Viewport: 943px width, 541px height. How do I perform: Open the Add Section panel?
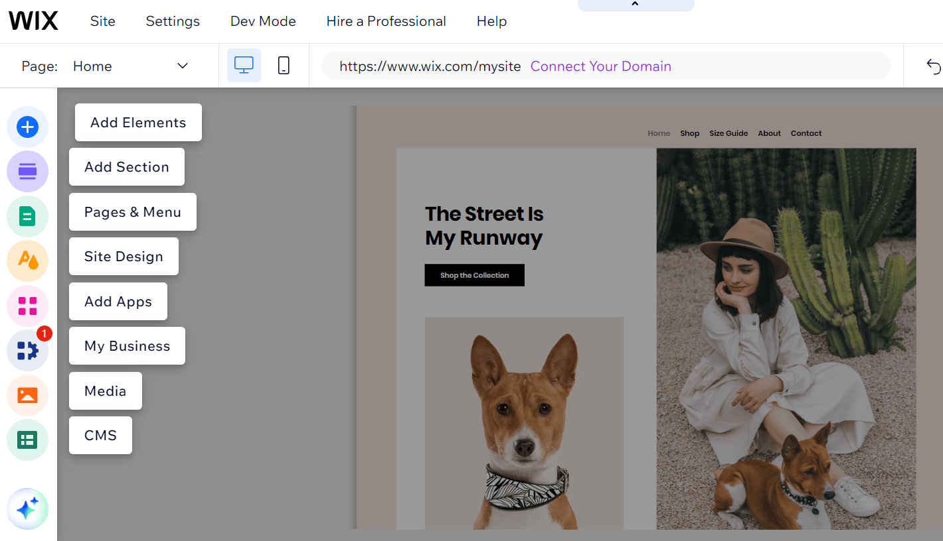(126, 166)
